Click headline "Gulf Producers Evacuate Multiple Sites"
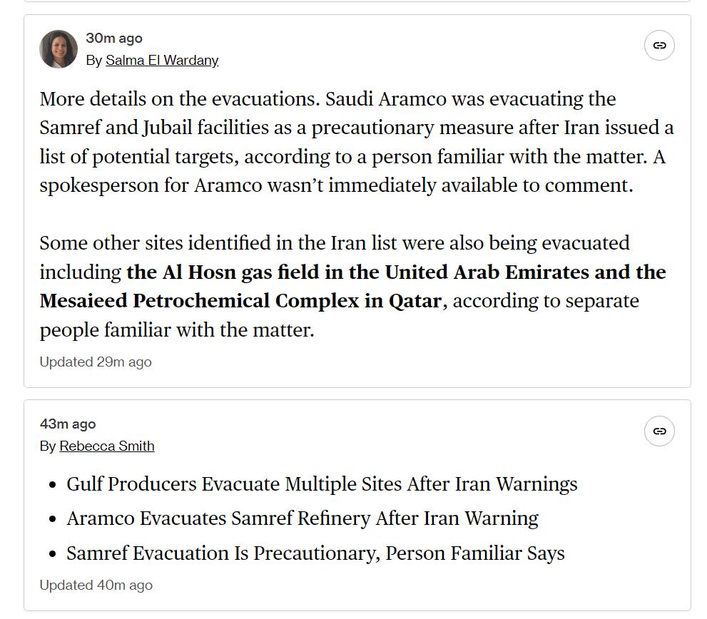Image resolution: width=707 pixels, height=619 pixels. [x=322, y=484]
